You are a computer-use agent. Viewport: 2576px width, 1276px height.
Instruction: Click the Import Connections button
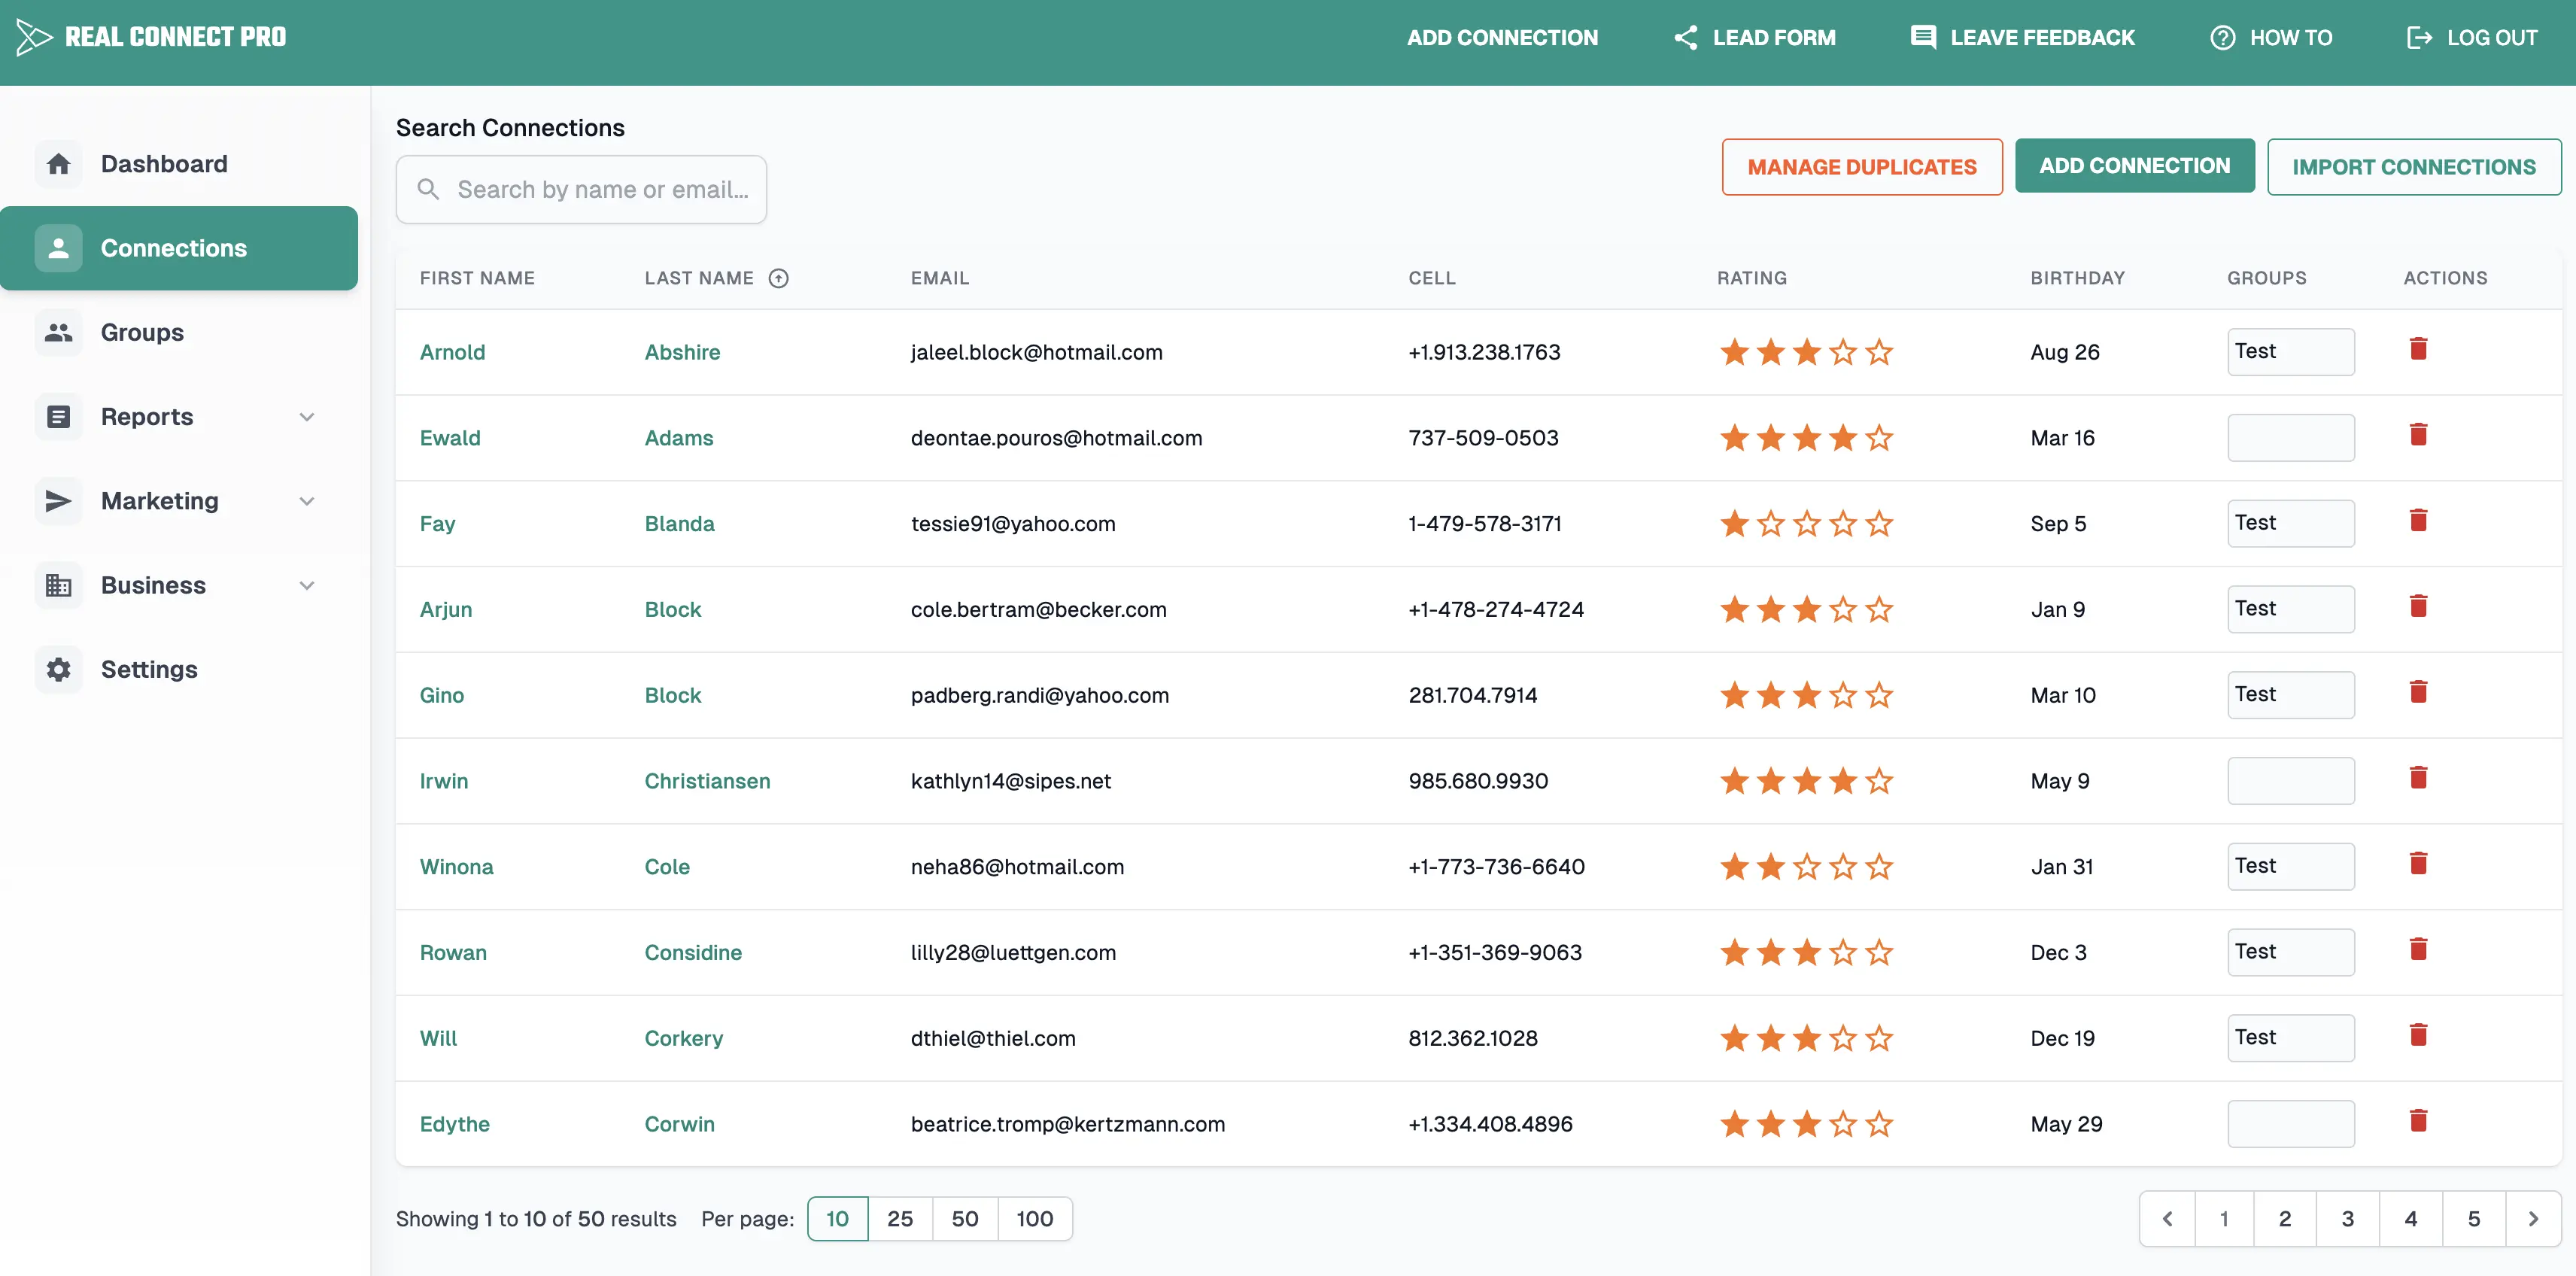(2413, 167)
